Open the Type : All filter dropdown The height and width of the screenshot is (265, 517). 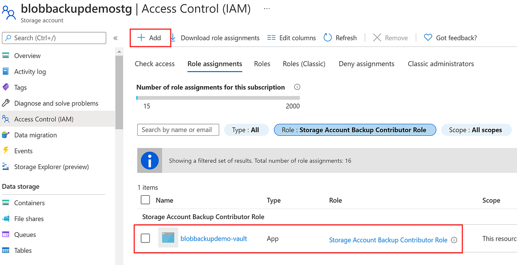(x=246, y=130)
